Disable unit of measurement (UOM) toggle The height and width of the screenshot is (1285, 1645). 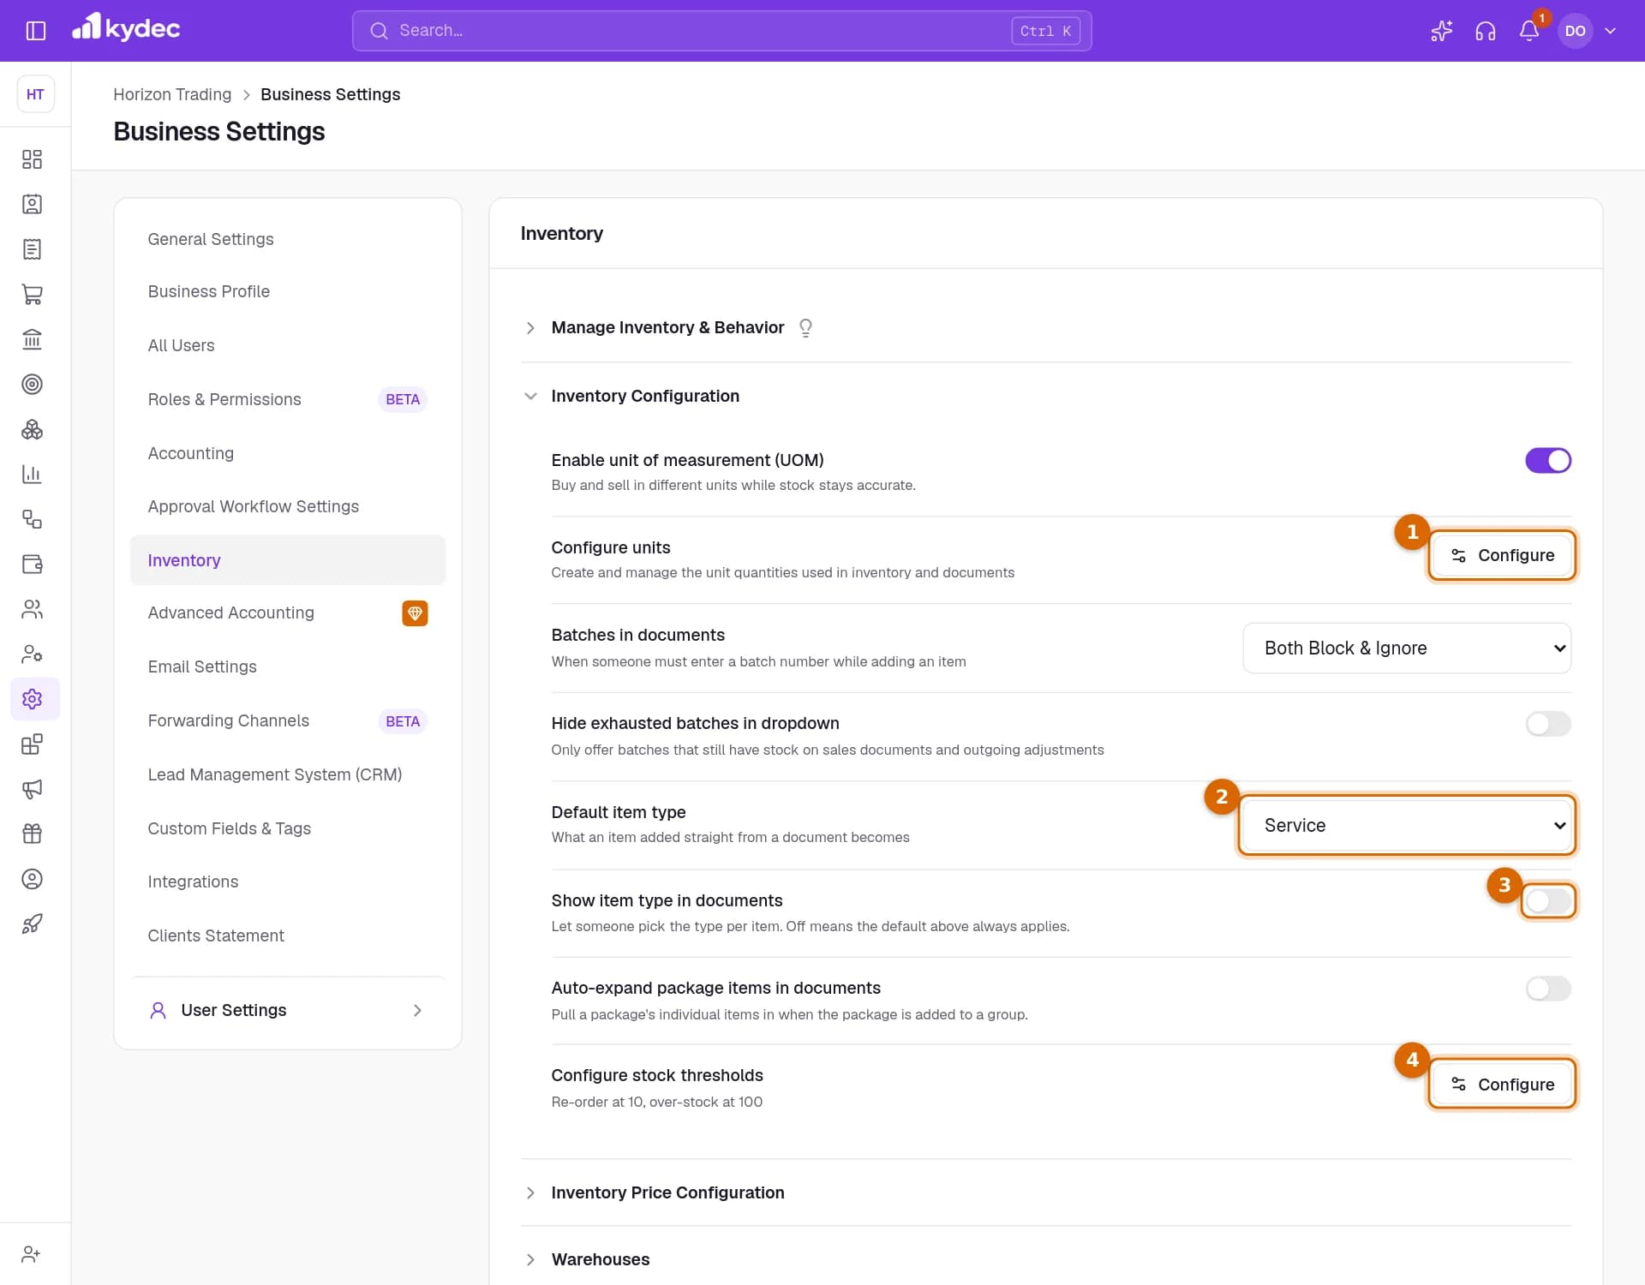pos(1547,461)
